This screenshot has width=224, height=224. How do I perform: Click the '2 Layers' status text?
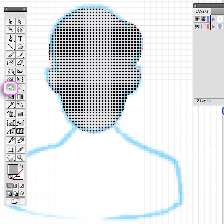click(x=204, y=101)
